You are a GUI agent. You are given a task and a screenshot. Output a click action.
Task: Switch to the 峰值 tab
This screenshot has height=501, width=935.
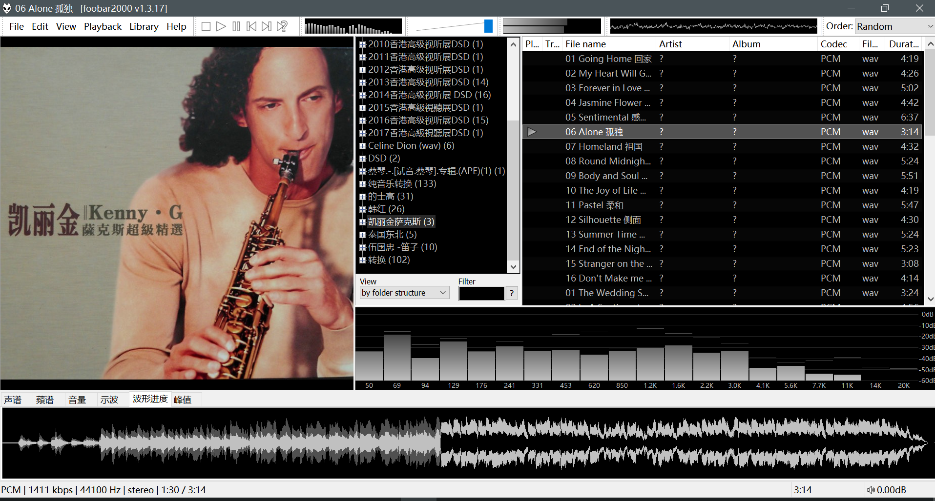point(183,400)
